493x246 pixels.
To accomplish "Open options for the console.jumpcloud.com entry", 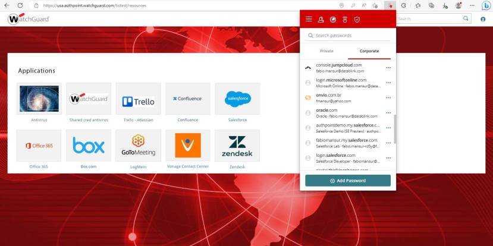I will (x=388, y=68).
